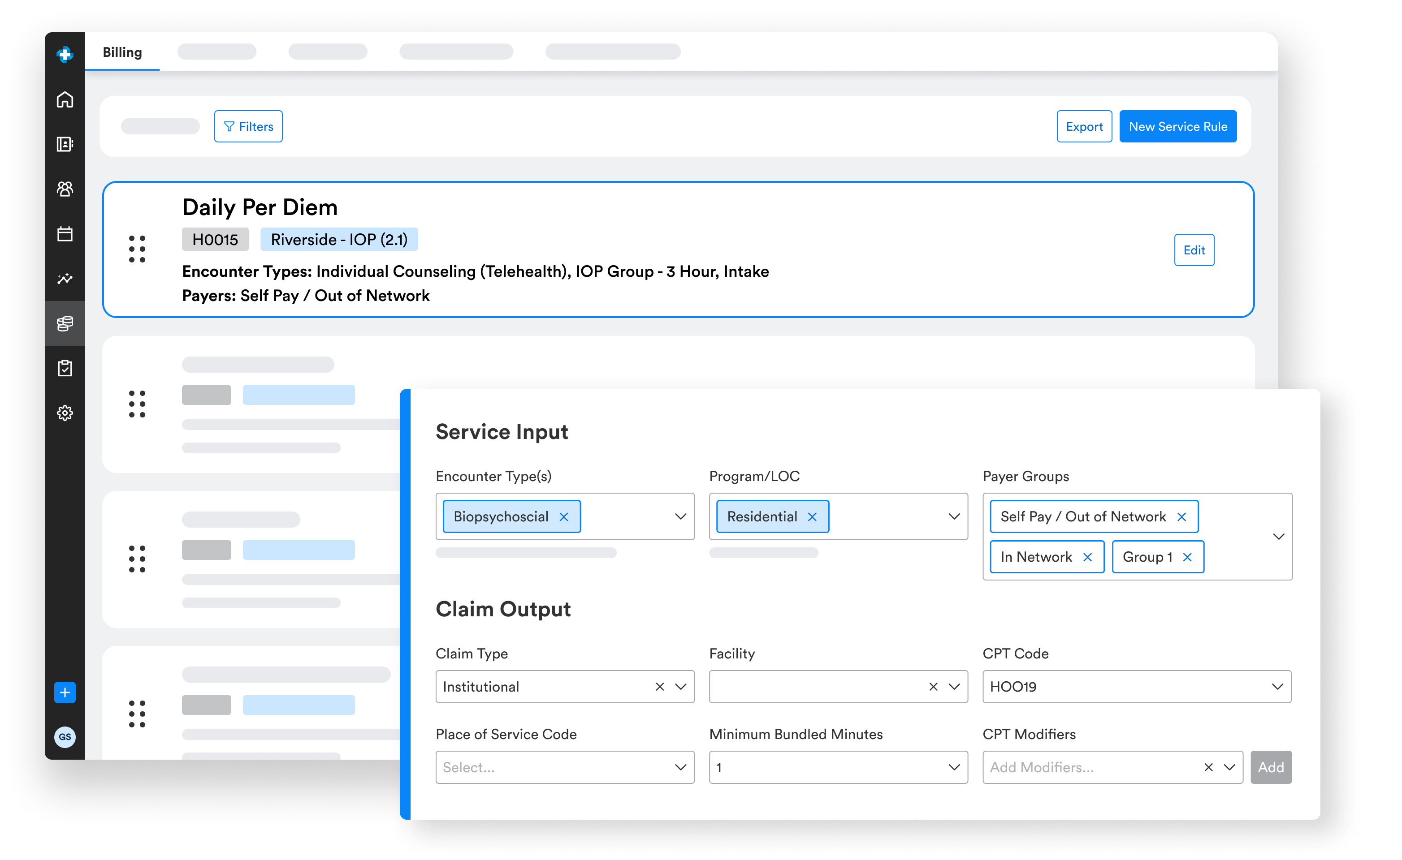Remove the Residential program tag

tap(812, 516)
